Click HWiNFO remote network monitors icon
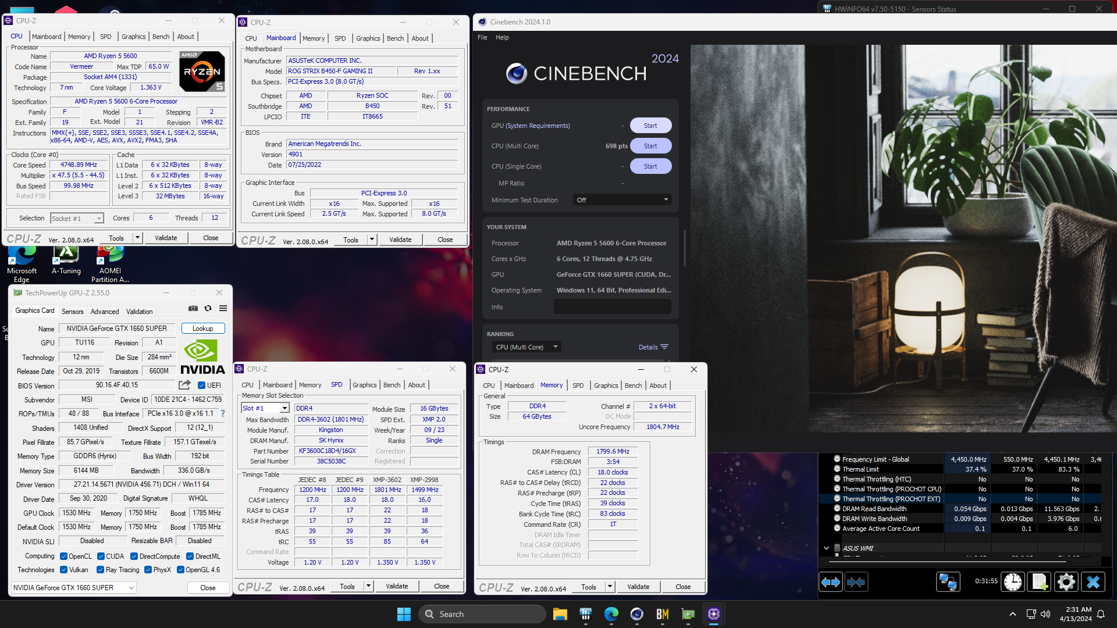 pos(948,582)
